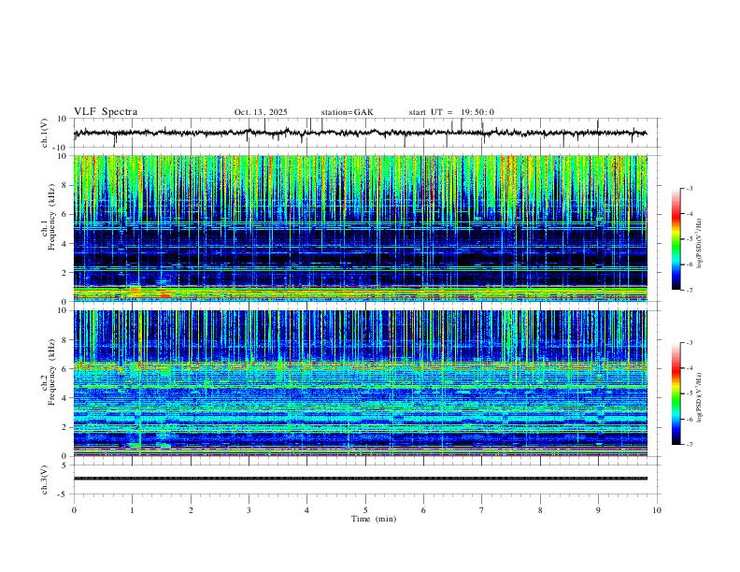Screen dimensions: 740x572
Task: Click the time axis tick label "3"
Action: coord(249,510)
